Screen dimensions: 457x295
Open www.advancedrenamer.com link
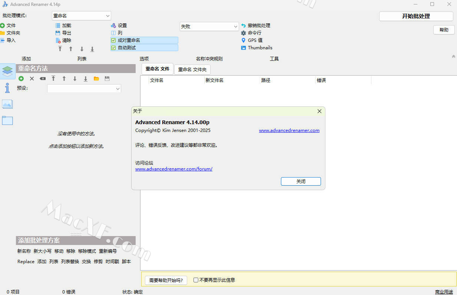[289, 130]
